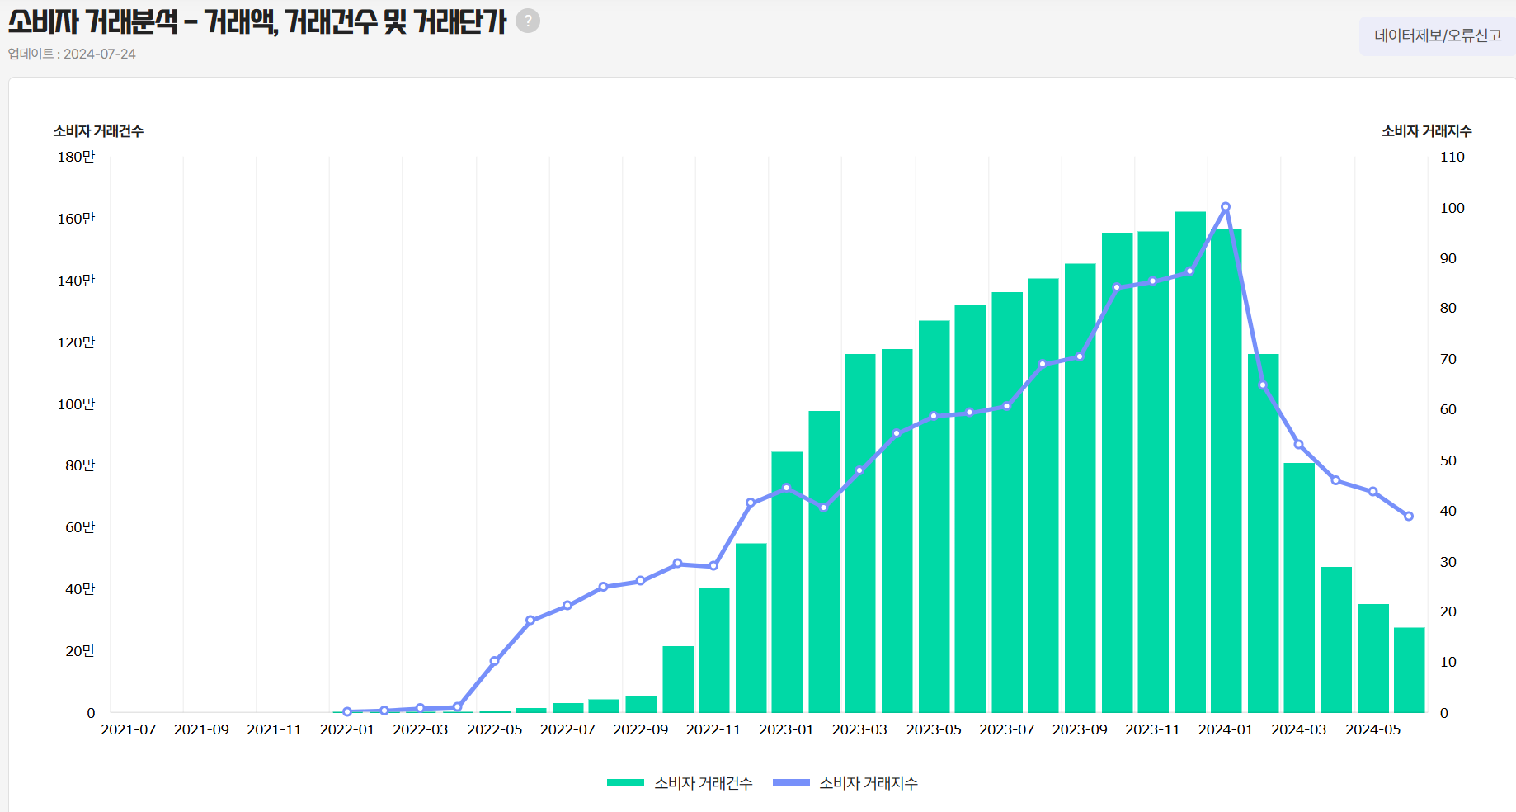Select the green bar above 2022-11
This screenshot has height=812, width=1516.
tap(714, 650)
